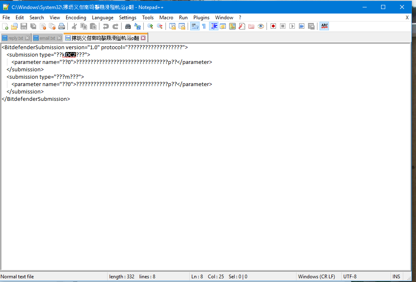
Task: Stop macro recording toolbar button
Action: coord(283,26)
